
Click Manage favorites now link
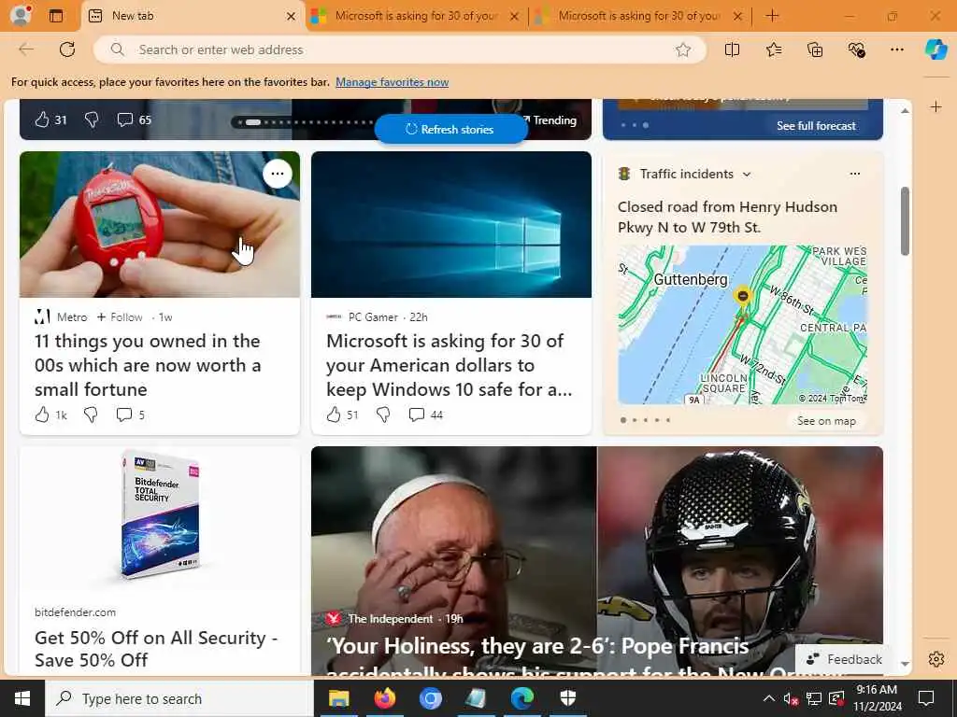(392, 82)
